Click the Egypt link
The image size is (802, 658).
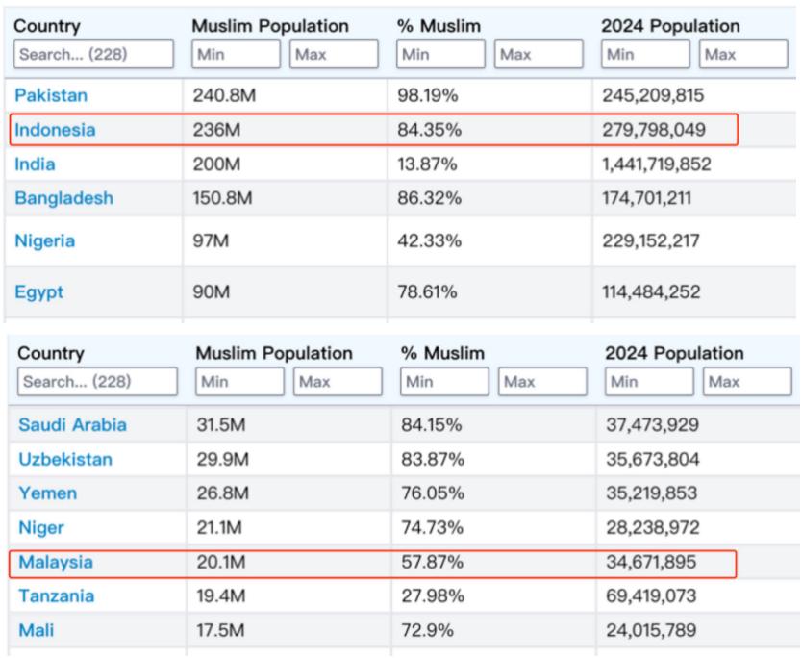pos(39,292)
